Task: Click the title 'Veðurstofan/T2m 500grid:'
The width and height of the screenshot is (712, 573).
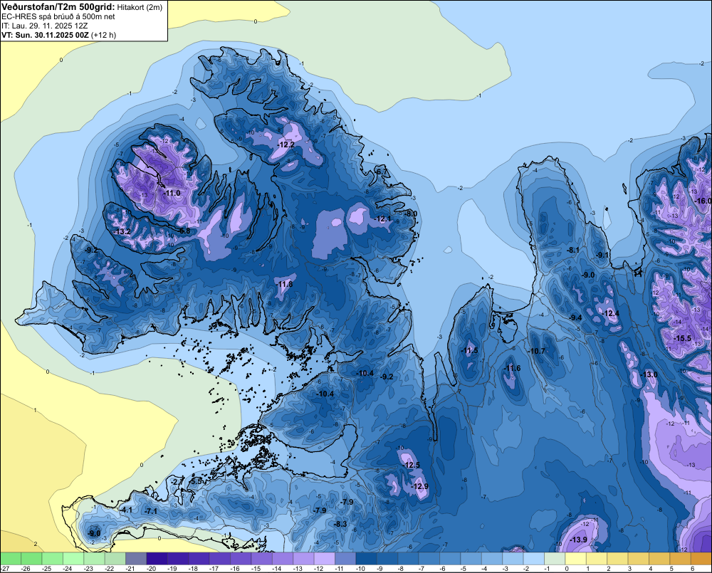Action: click(x=58, y=7)
